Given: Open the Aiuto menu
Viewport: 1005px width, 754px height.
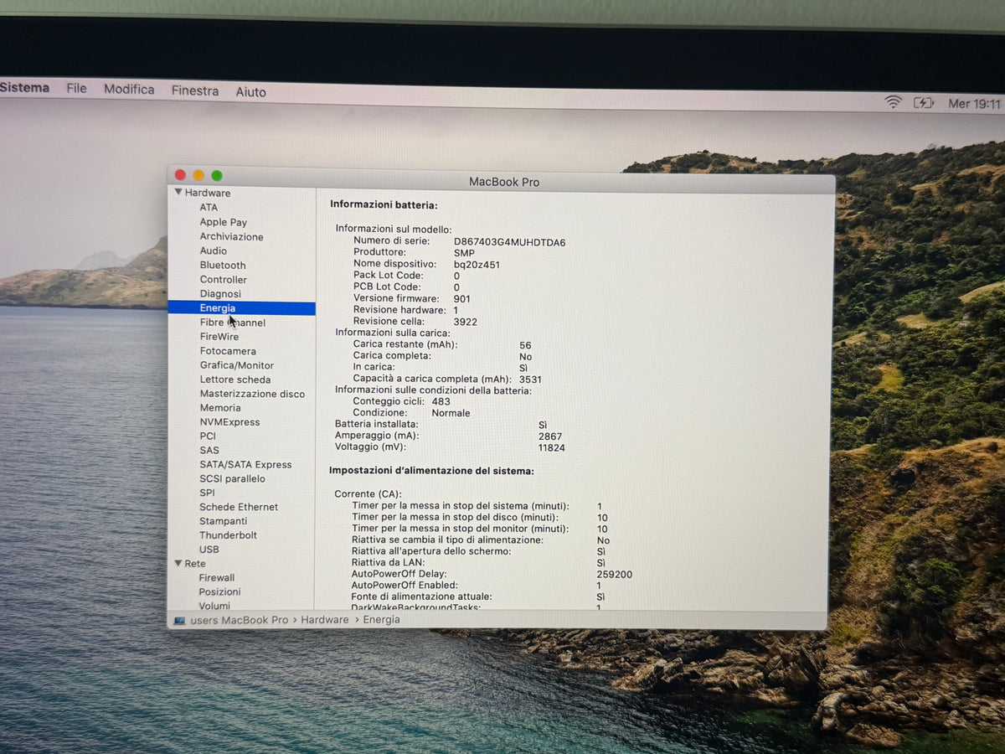Looking at the screenshot, I should coord(250,92).
